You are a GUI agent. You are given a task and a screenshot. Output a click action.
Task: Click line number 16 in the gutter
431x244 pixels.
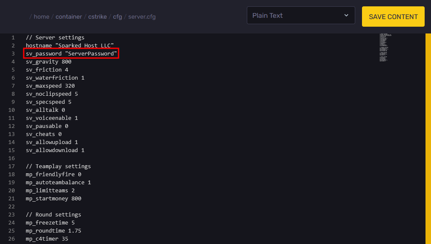(13, 158)
